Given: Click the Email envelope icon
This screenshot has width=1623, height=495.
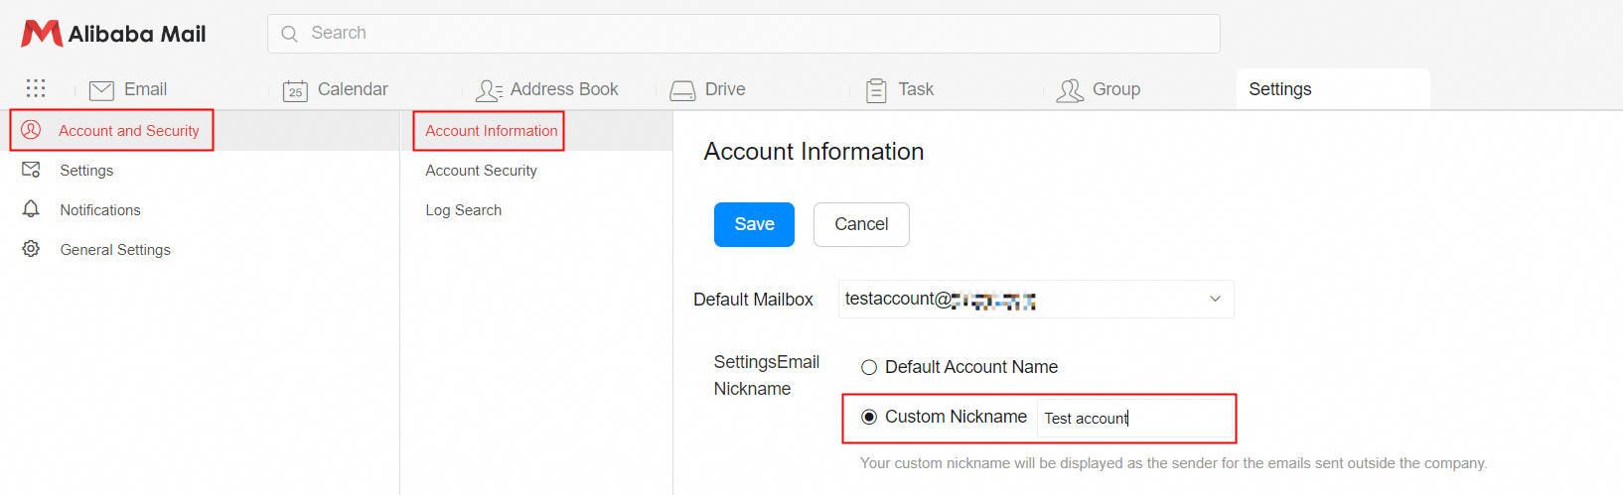Looking at the screenshot, I should tap(101, 90).
